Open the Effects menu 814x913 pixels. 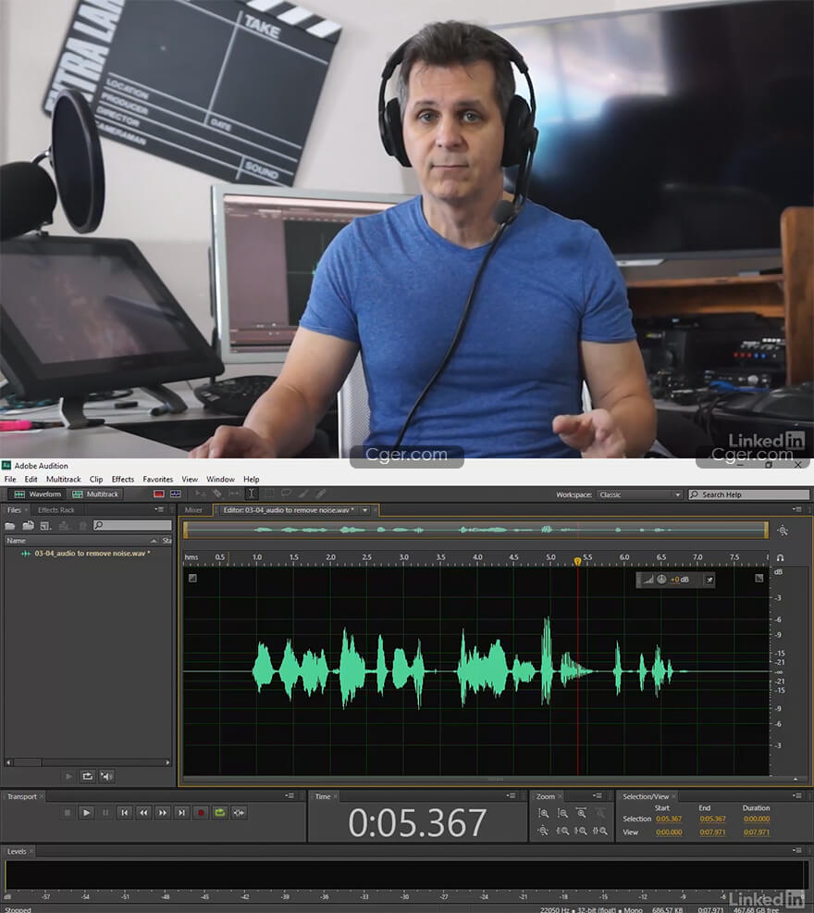123,480
